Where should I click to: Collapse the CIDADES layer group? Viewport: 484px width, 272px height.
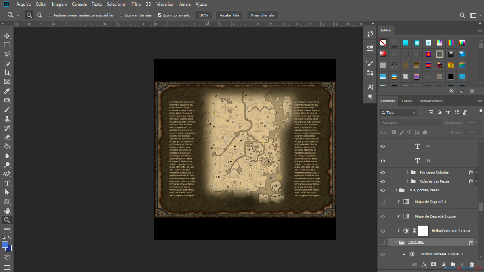tap(396, 243)
